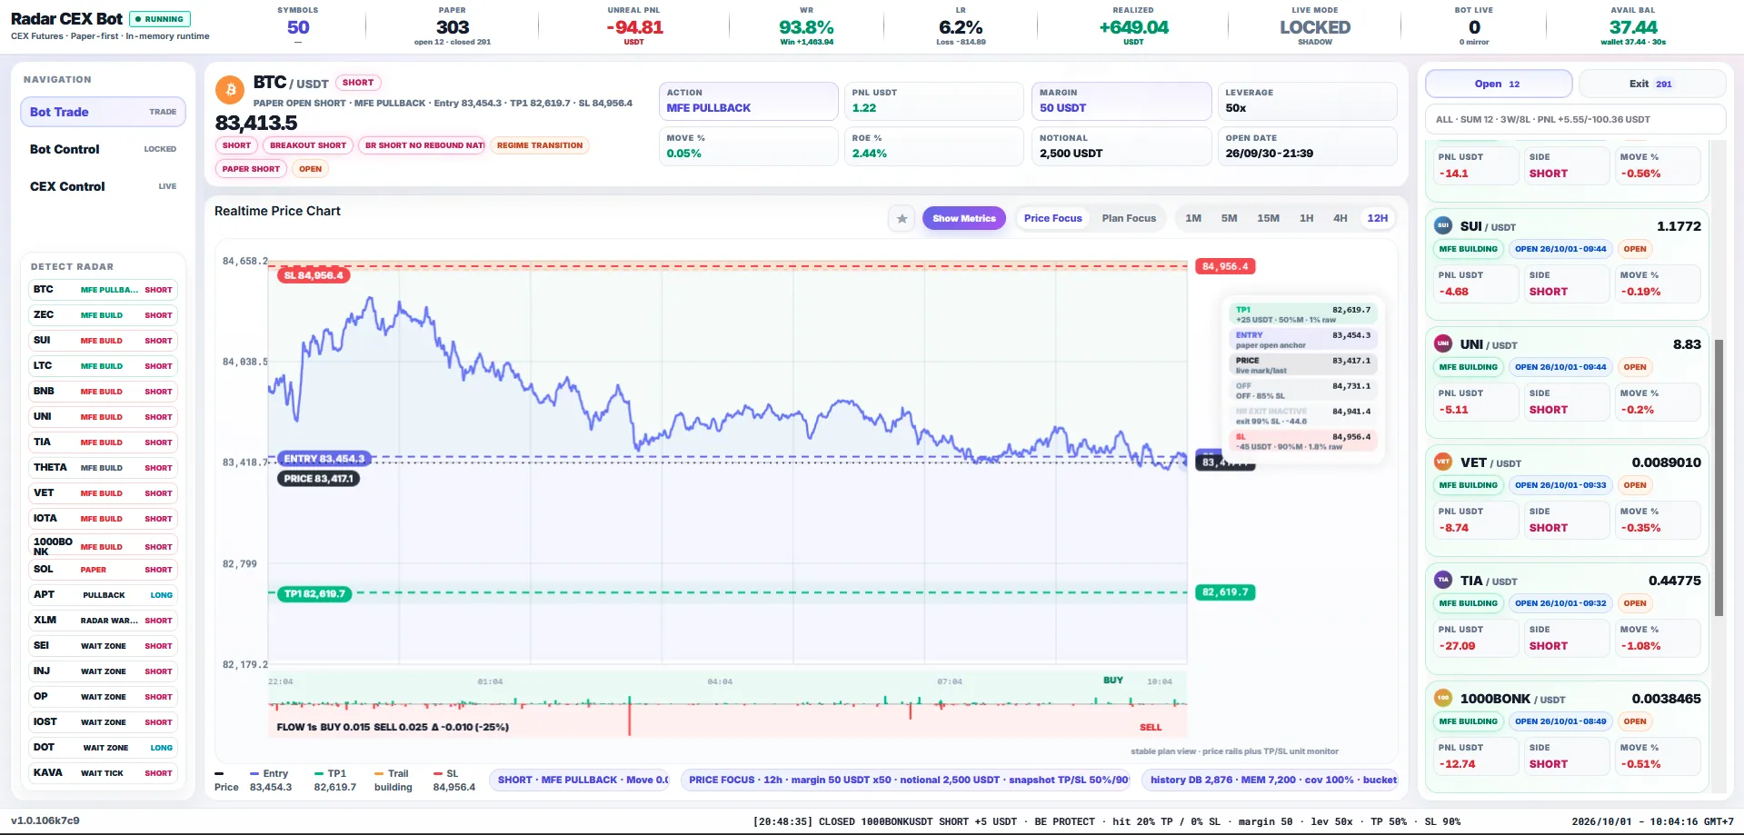Image resolution: width=1744 pixels, height=835 pixels.
Task: Select DOT wait zone long radar row
Action: [x=103, y=748]
